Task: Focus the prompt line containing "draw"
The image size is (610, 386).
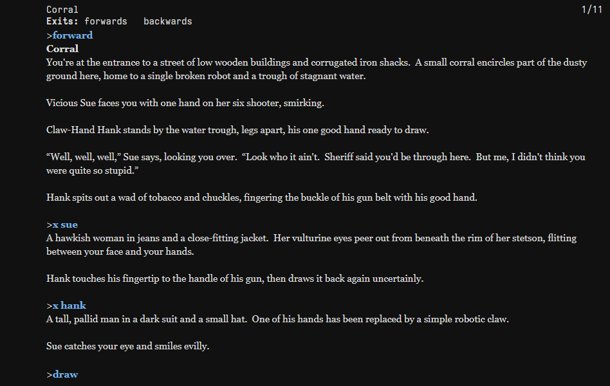Action: click(65, 374)
